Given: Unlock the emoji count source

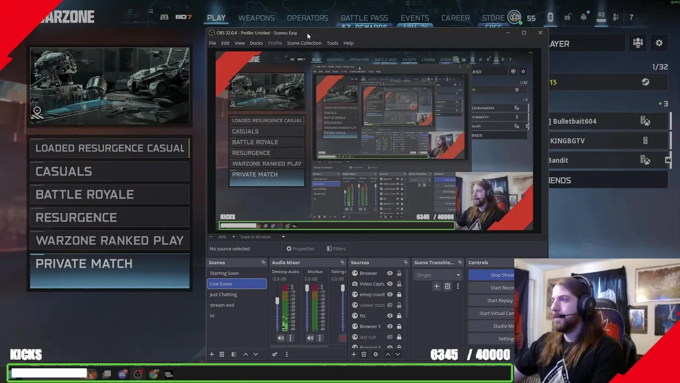Looking at the screenshot, I should (x=399, y=295).
